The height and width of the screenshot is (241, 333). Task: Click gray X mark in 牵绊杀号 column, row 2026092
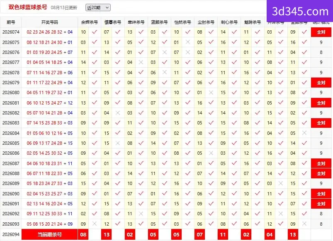[x=141, y=214]
